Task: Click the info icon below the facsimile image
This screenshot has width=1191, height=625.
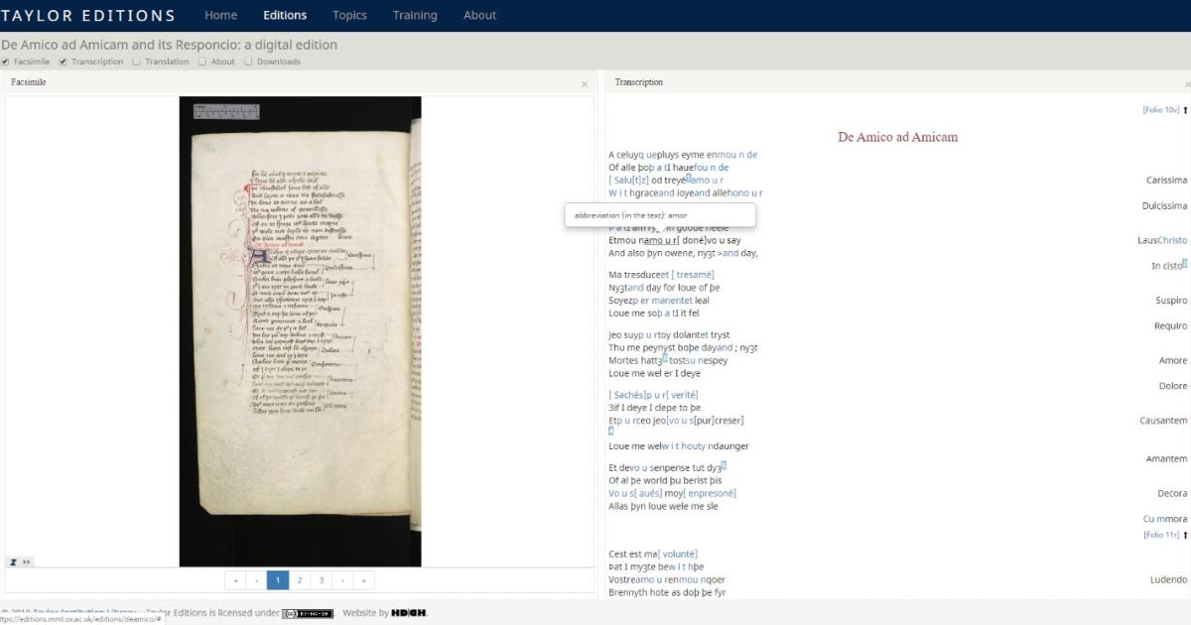Action: coord(11,562)
